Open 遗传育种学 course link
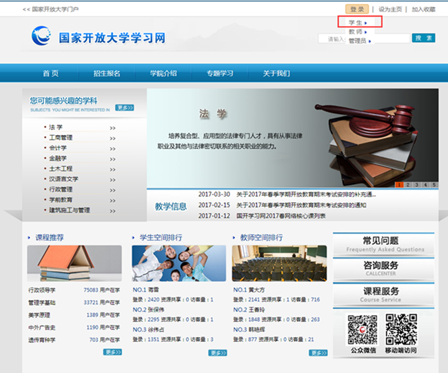The image size is (448, 373). click(x=42, y=340)
